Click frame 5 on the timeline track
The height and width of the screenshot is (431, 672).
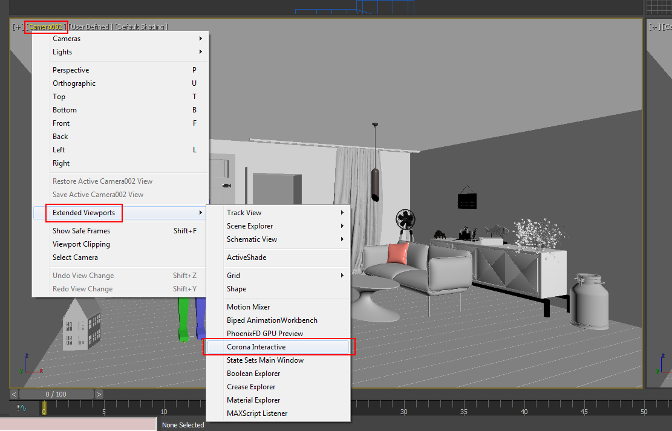(104, 410)
